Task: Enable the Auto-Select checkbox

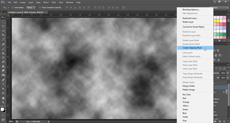Action: point(13,8)
